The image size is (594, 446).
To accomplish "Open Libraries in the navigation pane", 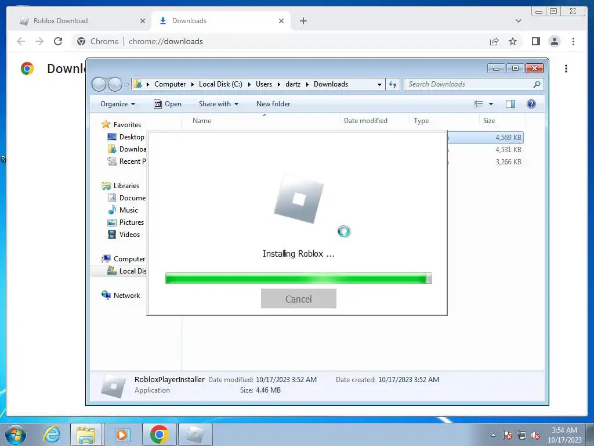I will (121, 185).
